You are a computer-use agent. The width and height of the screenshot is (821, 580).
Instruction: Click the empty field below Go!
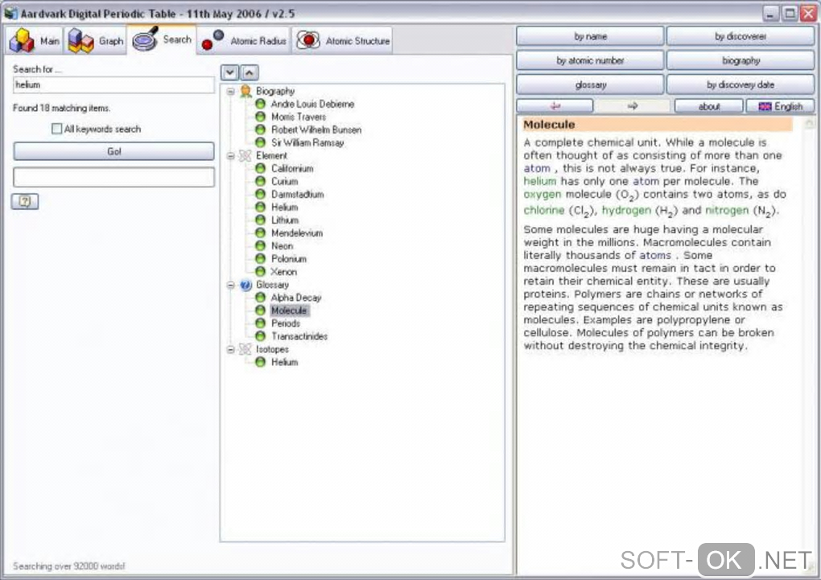tap(113, 177)
